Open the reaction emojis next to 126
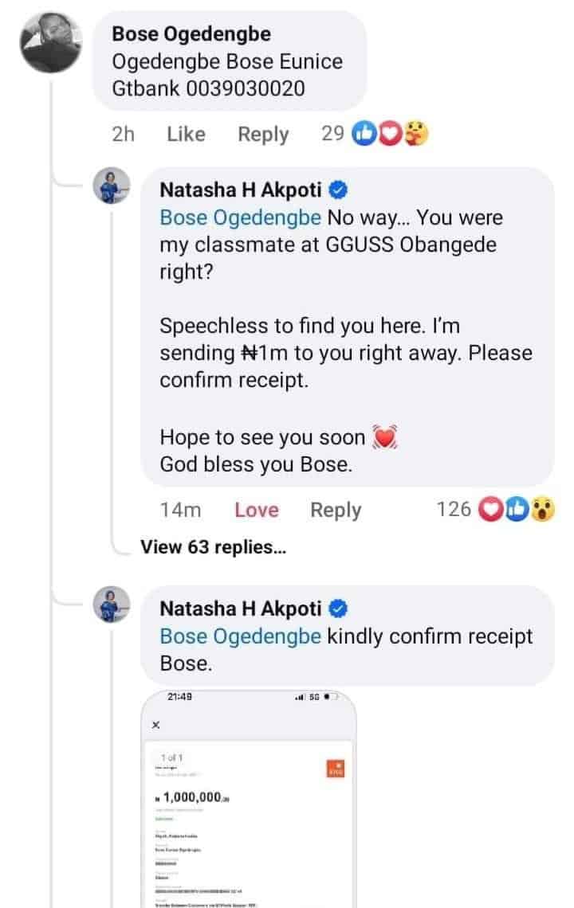The width and height of the screenshot is (574, 908). click(515, 510)
